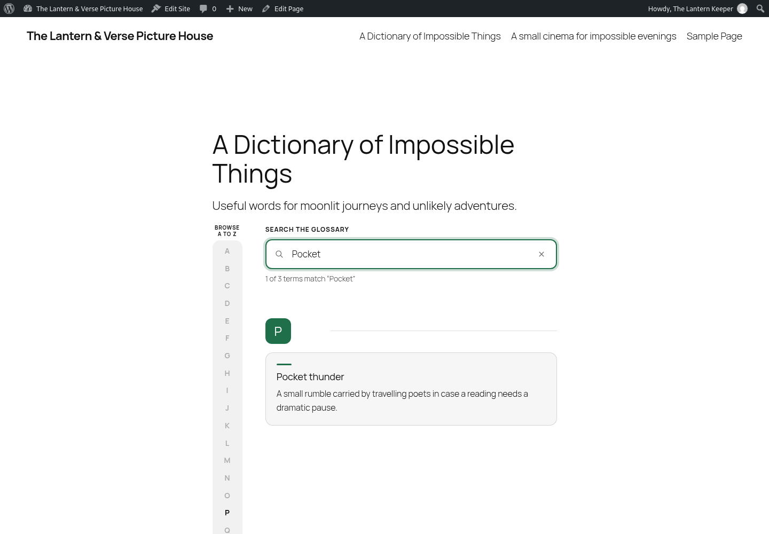
Task: Click the user avatar in admin bar
Action: pyautogui.click(x=742, y=9)
